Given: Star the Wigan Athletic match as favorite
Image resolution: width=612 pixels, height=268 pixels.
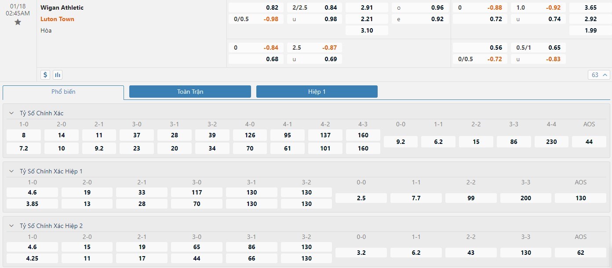Looking at the screenshot, I should [x=18, y=22].
